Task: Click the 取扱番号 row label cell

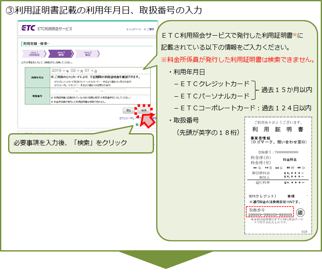Action: click(37, 96)
